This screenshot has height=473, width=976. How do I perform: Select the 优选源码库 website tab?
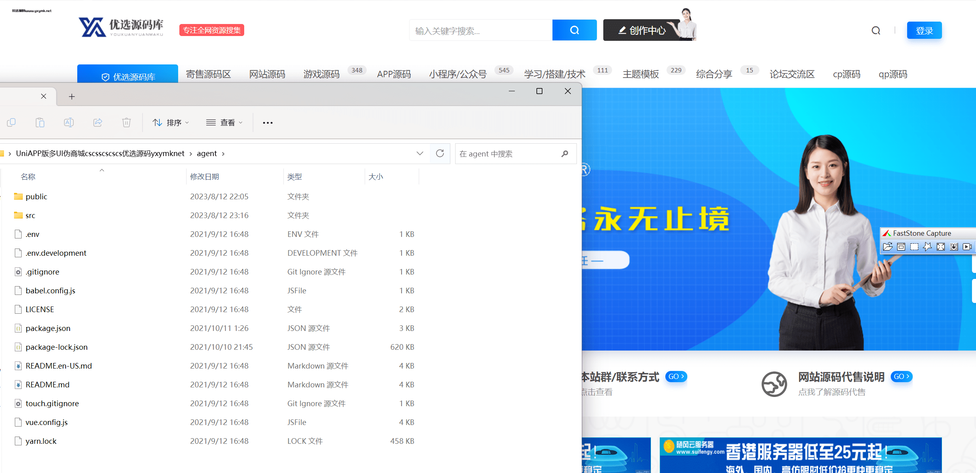click(x=128, y=74)
